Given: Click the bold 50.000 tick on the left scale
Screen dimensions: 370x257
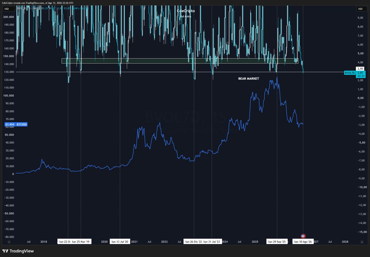Looking at the screenshot, I should click(9, 135).
